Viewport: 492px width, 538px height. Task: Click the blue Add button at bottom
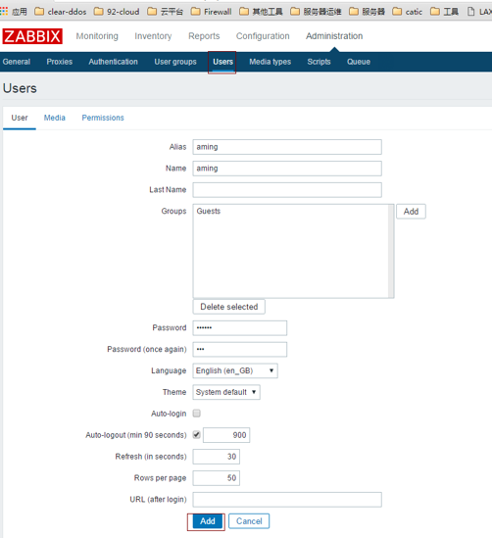click(x=208, y=521)
